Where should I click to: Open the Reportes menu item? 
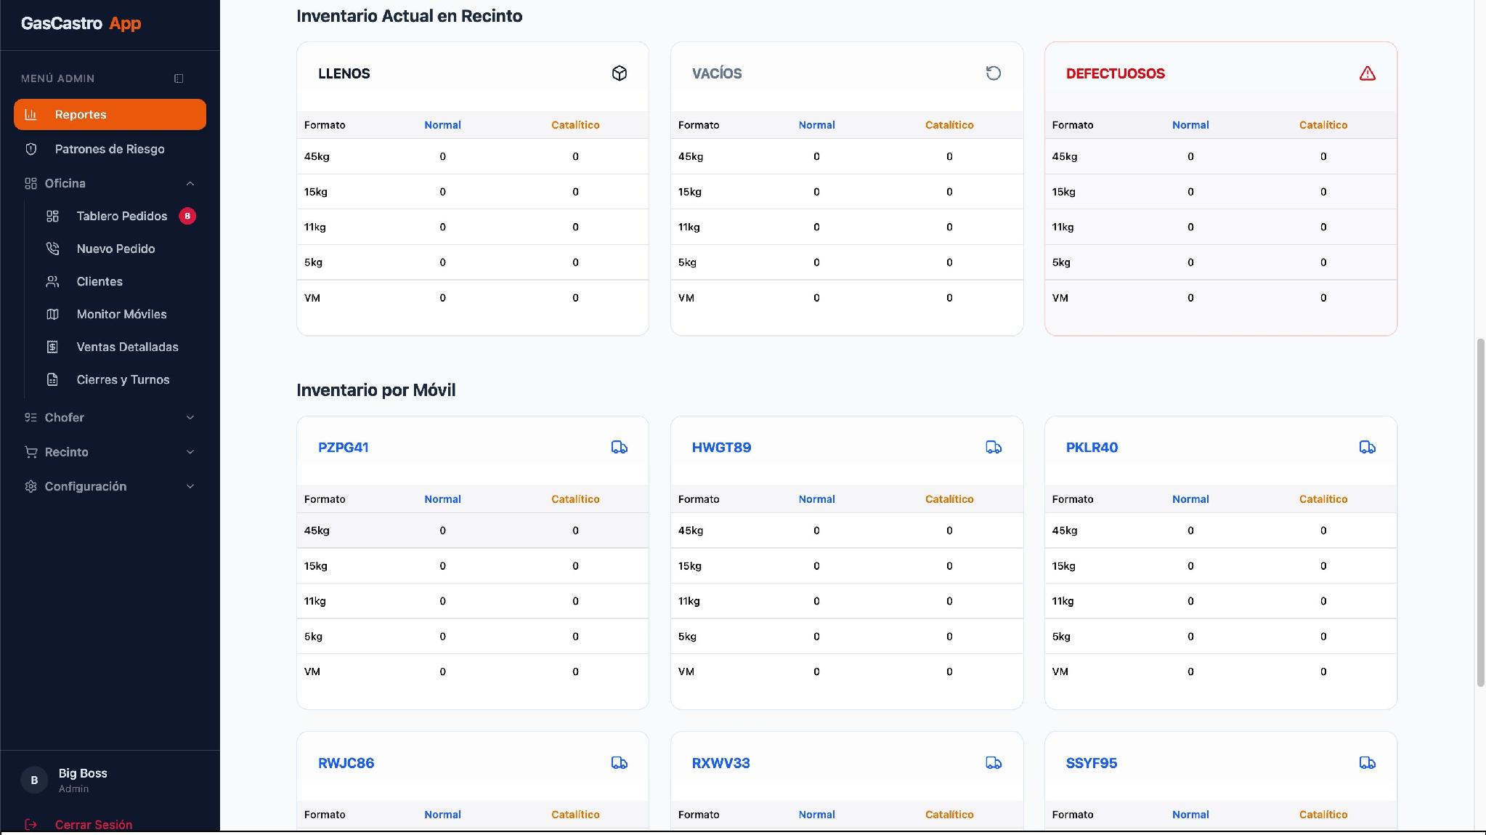pyautogui.click(x=110, y=115)
